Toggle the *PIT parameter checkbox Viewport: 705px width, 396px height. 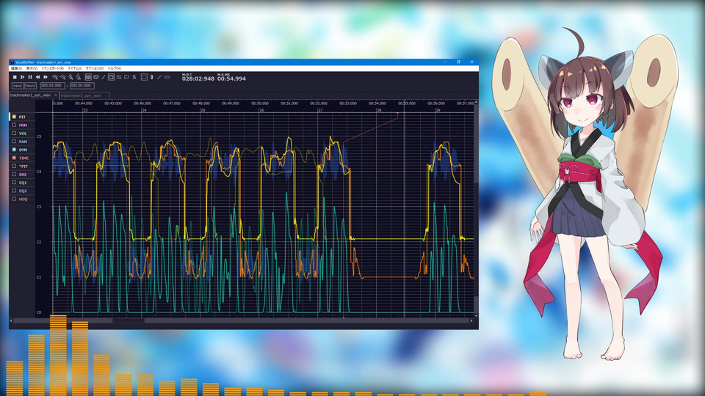pyautogui.click(x=14, y=166)
